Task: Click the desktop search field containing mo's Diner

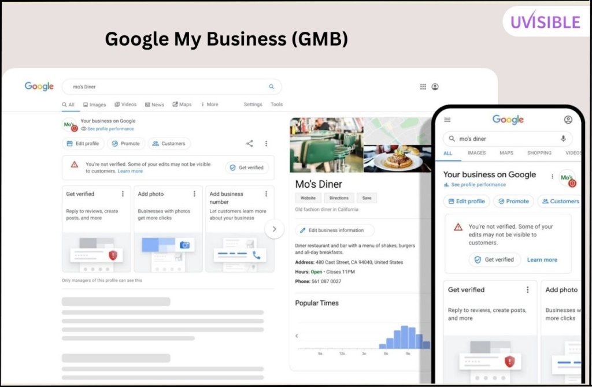Action: [172, 87]
